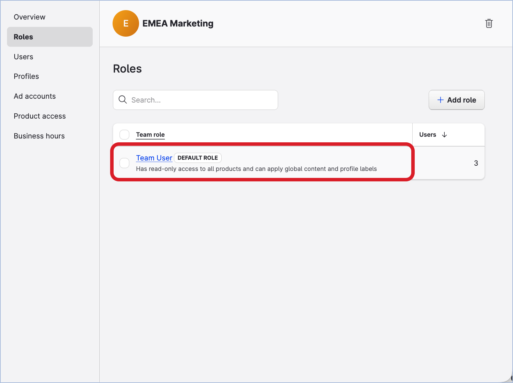
Task: Open the Profiles section
Action: (x=26, y=76)
